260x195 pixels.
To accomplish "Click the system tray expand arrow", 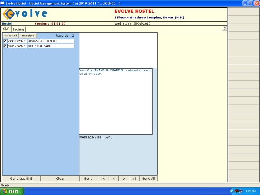I will (x=231, y=191).
